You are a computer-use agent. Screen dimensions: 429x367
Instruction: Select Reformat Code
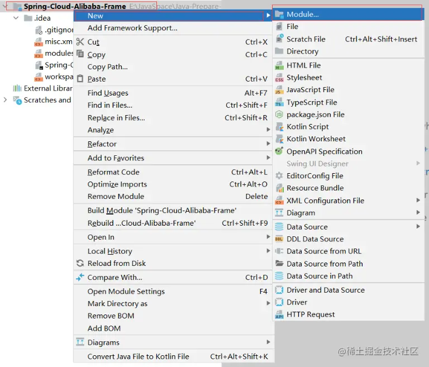coord(173,172)
